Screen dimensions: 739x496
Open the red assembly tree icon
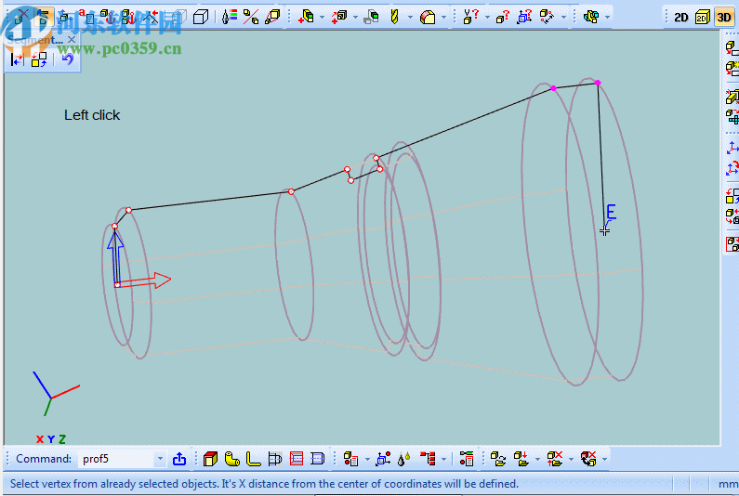428,459
